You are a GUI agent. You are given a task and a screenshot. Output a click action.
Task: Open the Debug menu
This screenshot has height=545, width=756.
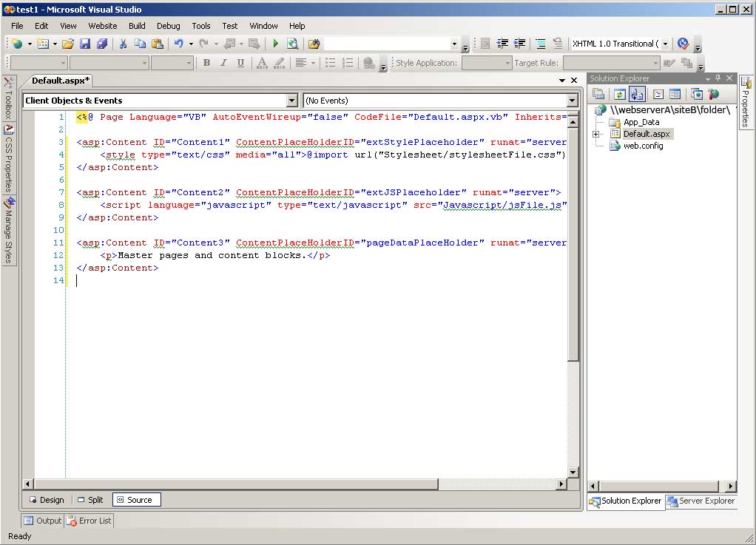(168, 26)
